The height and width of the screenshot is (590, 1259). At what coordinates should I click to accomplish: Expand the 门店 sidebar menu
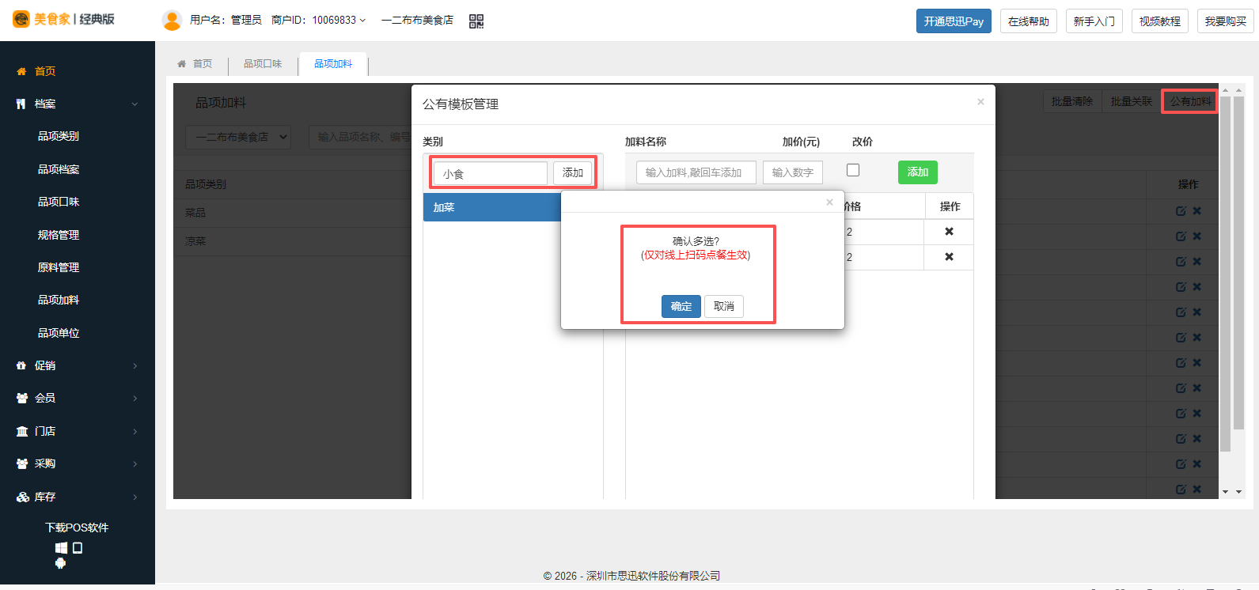(135, 431)
